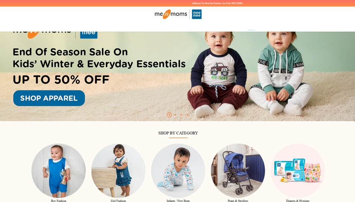The height and width of the screenshot is (202, 355).
Task: Click the me n moms header logo
Action: click(171, 14)
